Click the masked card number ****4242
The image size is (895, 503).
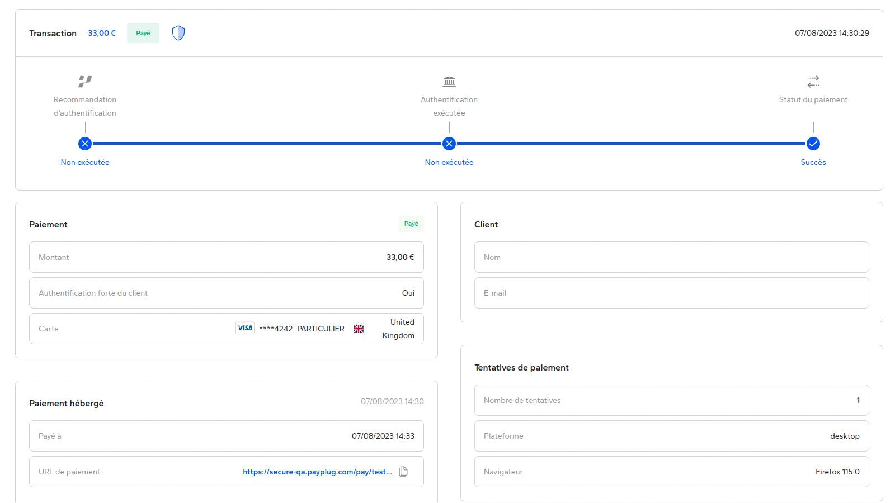[x=276, y=329]
